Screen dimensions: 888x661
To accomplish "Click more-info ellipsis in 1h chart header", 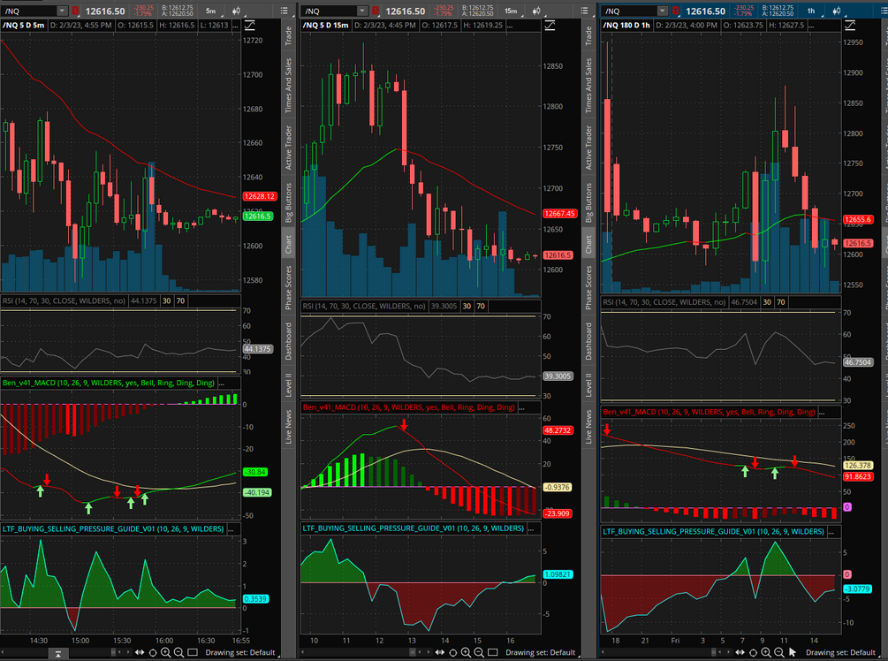I will (811, 26).
